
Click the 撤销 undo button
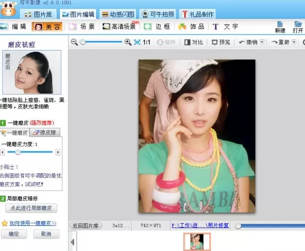click(248, 42)
